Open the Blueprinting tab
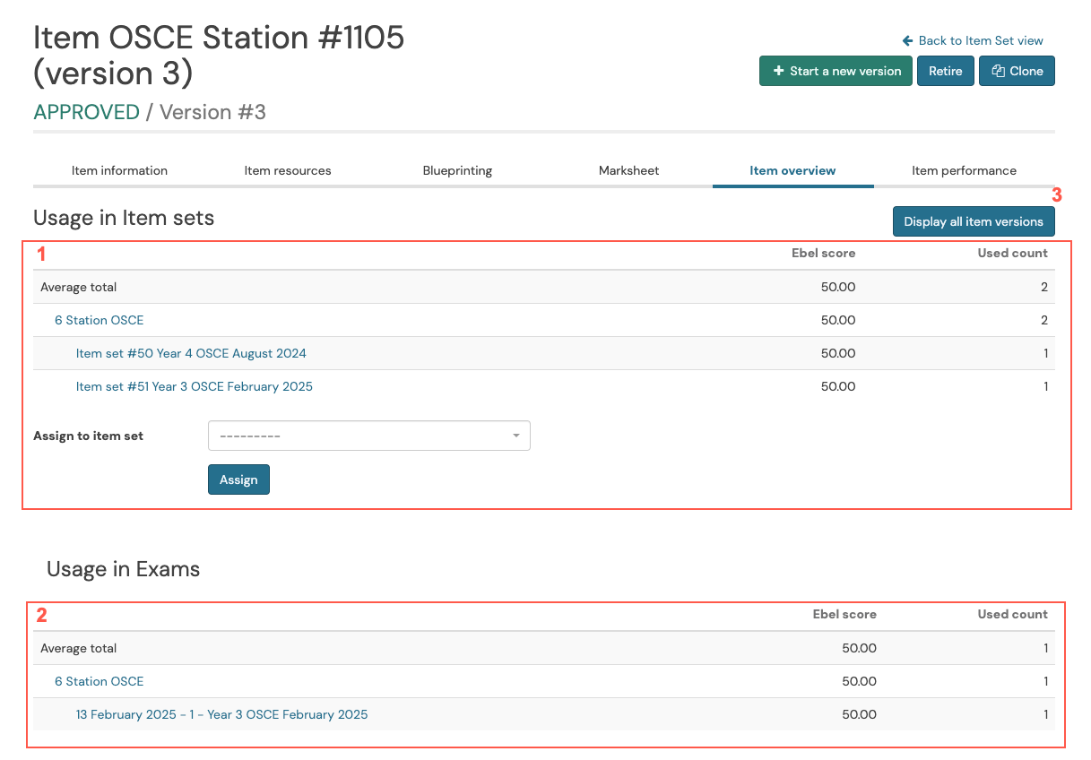The height and width of the screenshot is (760, 1091). [457, 170]
